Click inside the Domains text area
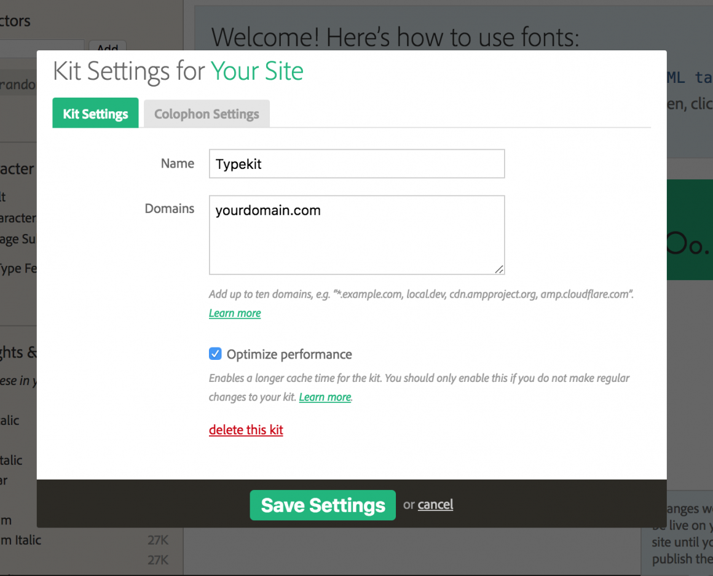 tap(356, 239)
